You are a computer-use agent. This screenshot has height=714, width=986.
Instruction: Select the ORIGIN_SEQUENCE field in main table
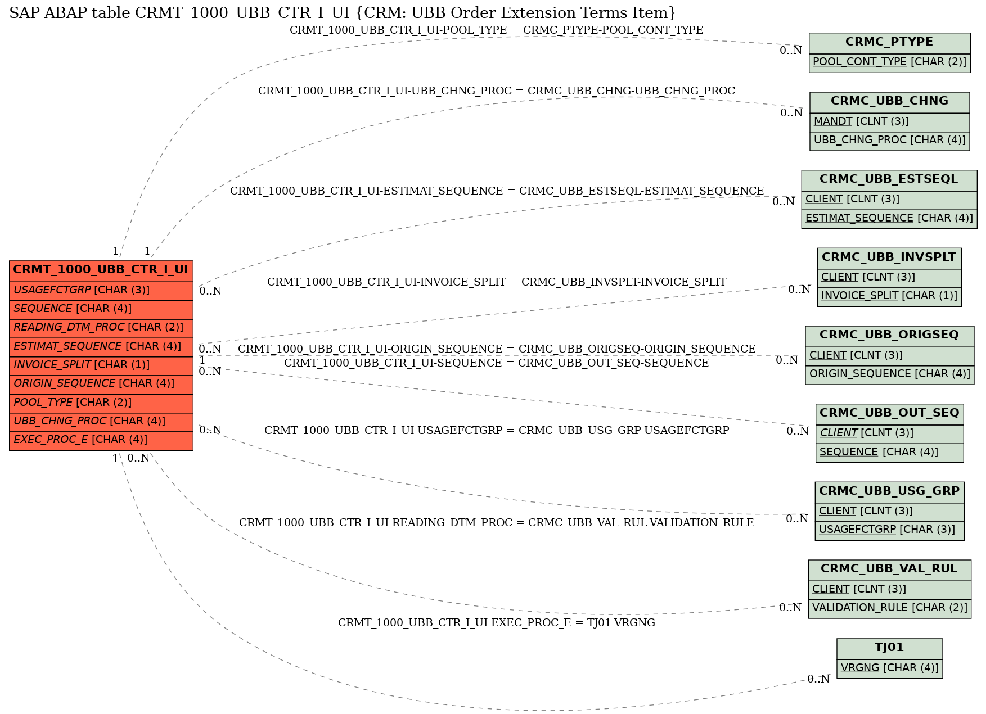coord(101,384)
